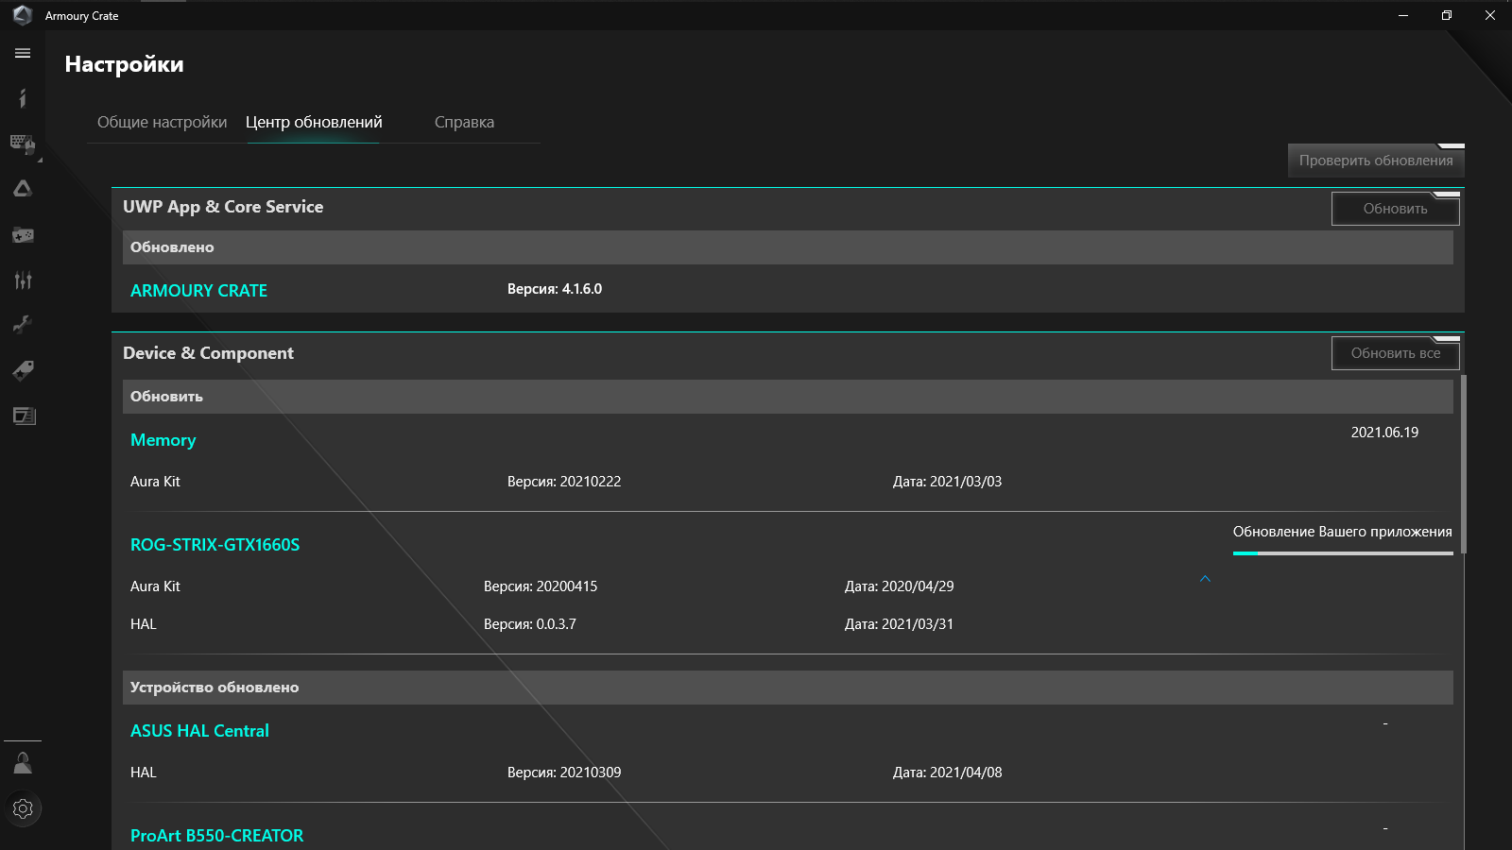This screenshot has height=850, width=1512.
Task: Open Aura Sync triangle icon
Action: [23, 189]
